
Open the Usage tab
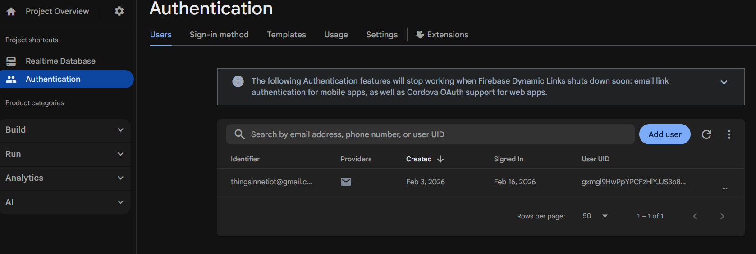click(336, 35)
